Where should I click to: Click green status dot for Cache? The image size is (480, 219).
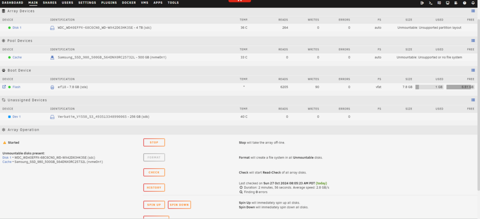click(x=10, y=58)
